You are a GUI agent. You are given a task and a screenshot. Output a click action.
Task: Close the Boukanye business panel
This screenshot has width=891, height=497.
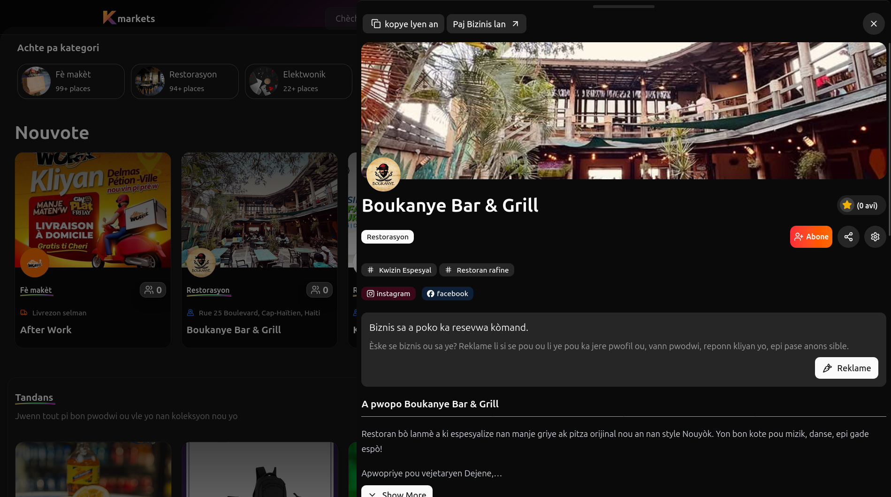click(x=874, y=23)
